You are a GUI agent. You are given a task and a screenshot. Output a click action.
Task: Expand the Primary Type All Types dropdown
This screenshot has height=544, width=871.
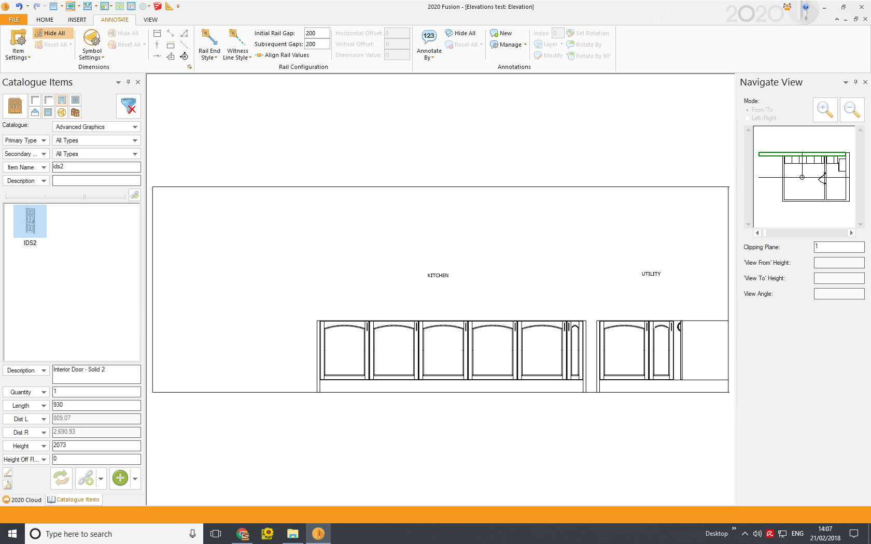[135, 140]
